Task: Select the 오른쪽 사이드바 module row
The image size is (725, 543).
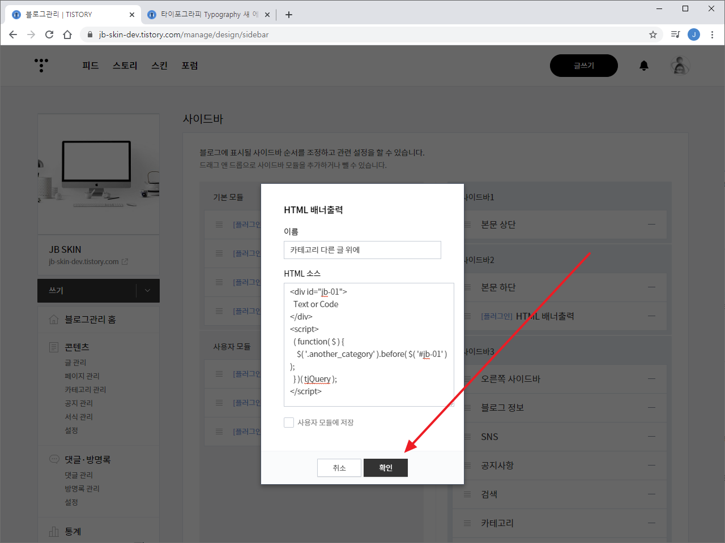Action: click(x=560, y=379)
